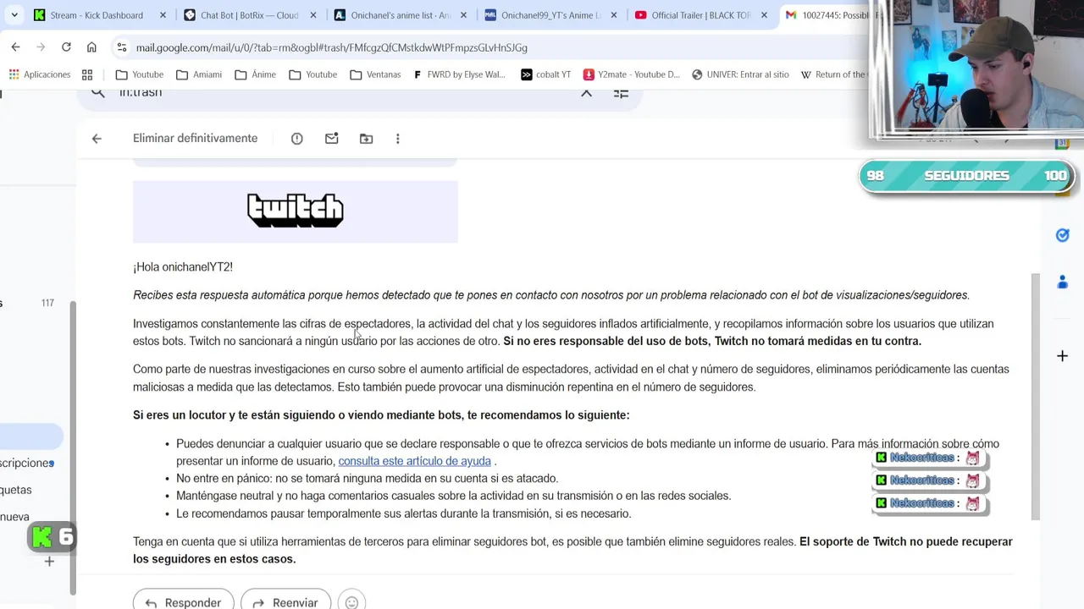This screenshot has height=609, width=1084.
Task: Go to the browser home page
Action: tap(91, 47)
